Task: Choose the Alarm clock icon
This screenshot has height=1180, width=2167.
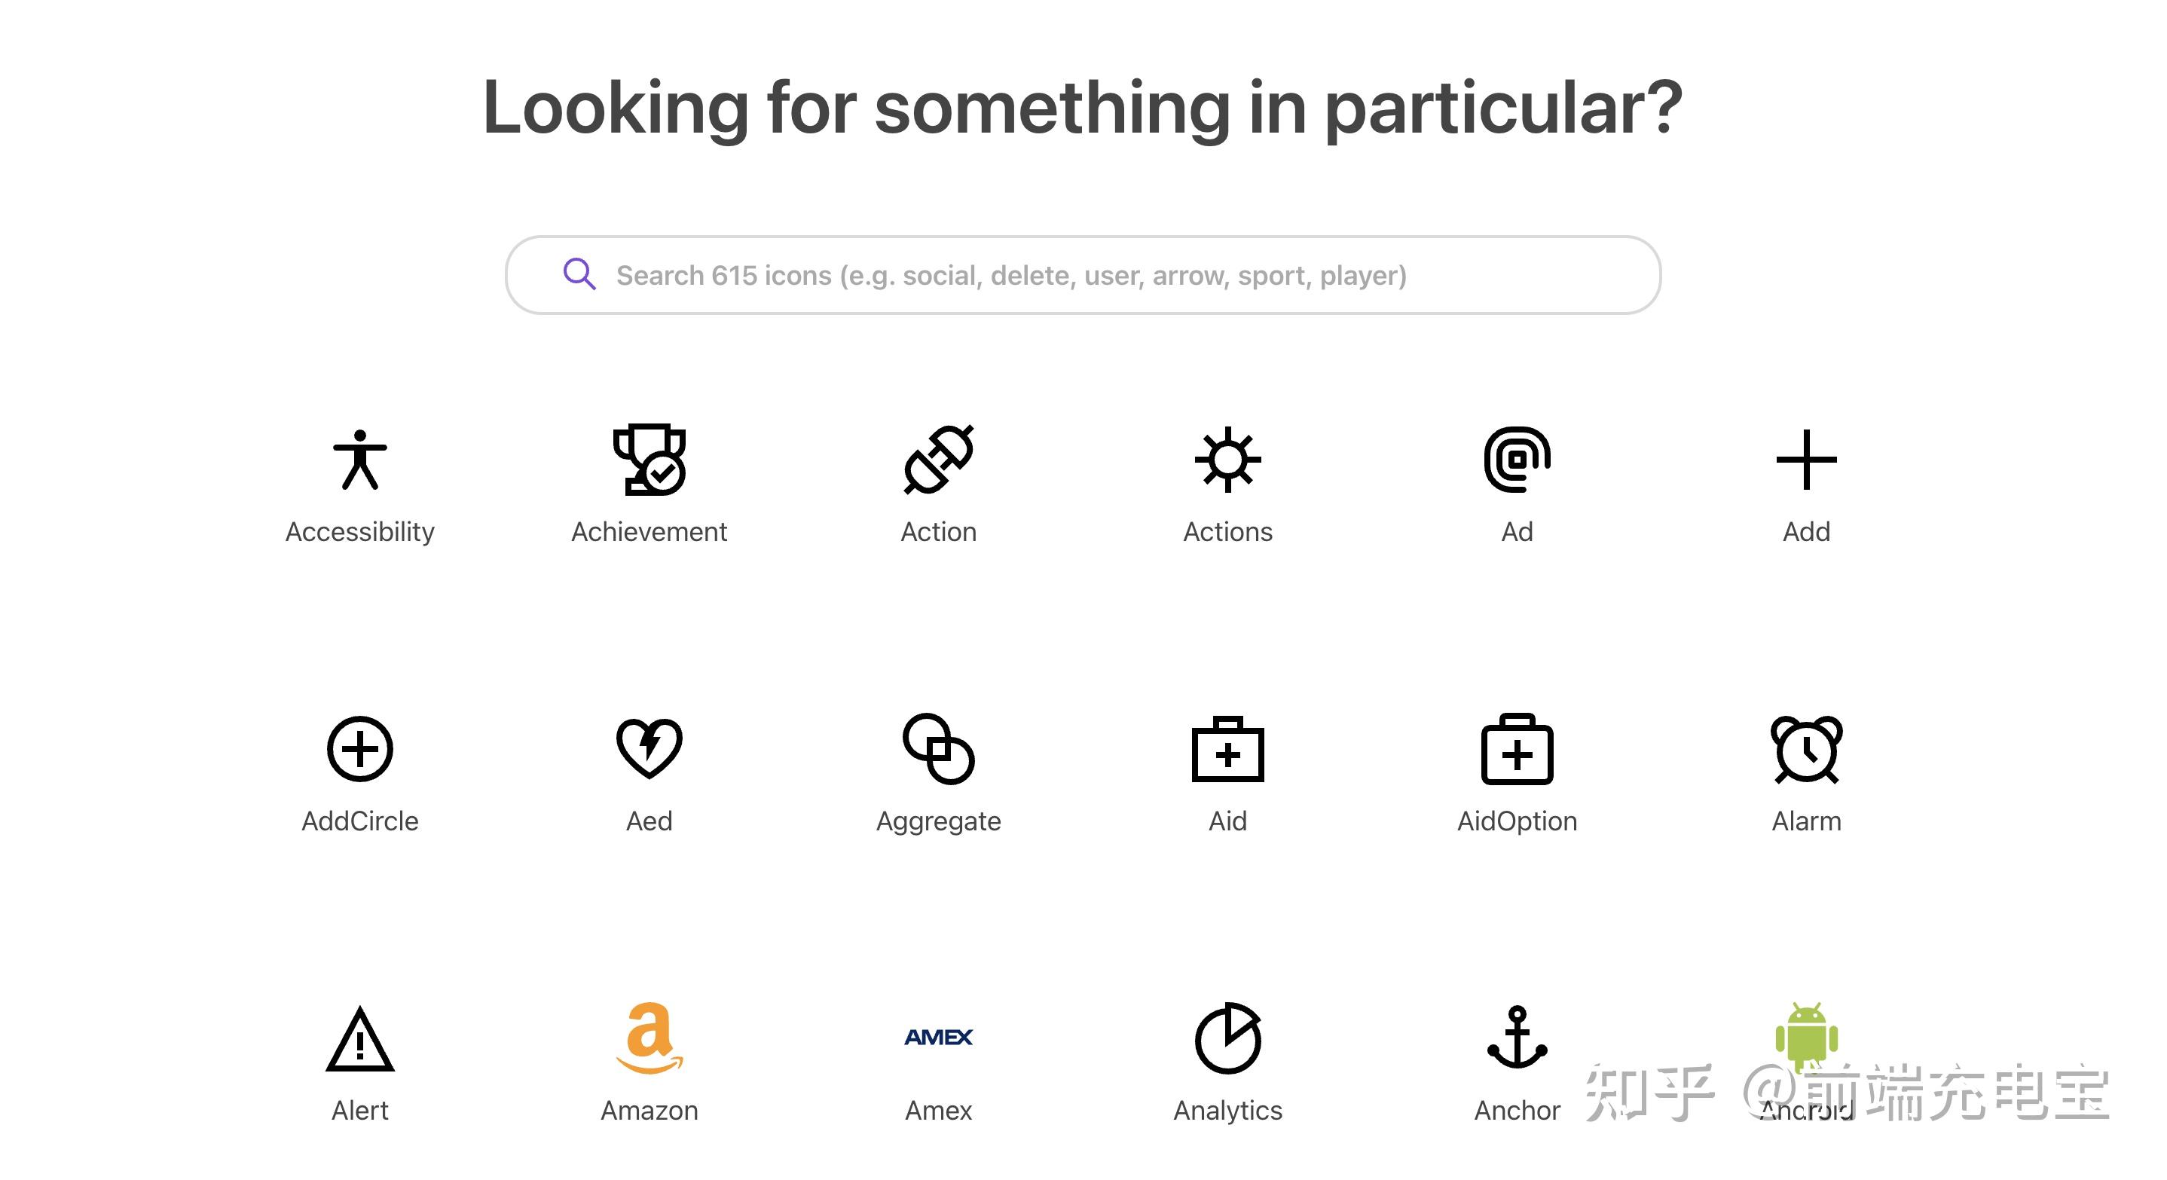Action: pos(1807,748)
